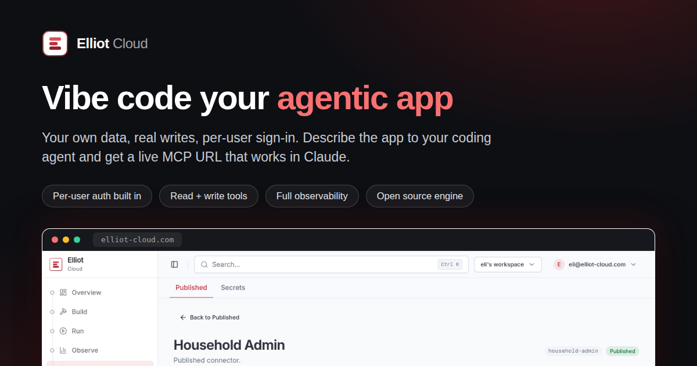Switch to the Secrets tab
Viewport: 697px width, 366px height.
point(233,288)
